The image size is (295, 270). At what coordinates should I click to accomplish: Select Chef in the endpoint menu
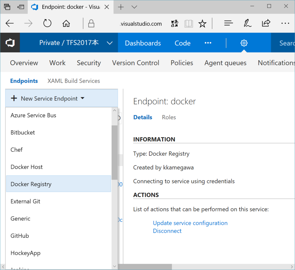click(58, 150)
